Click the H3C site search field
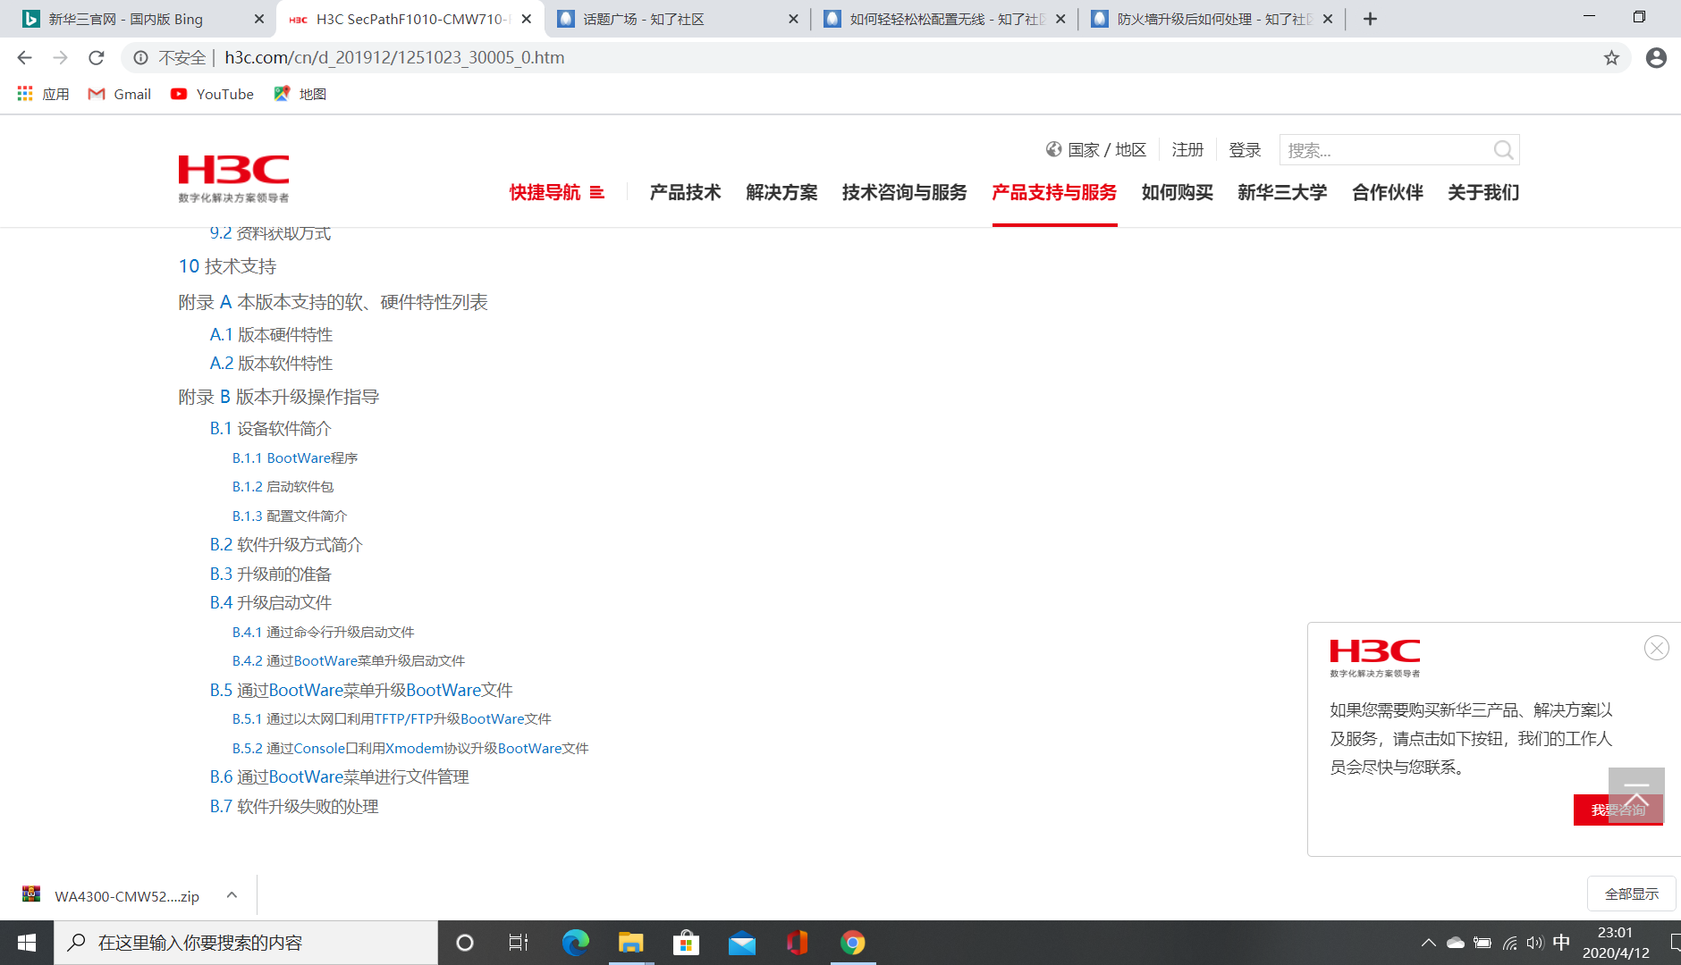 [1386, 150]
